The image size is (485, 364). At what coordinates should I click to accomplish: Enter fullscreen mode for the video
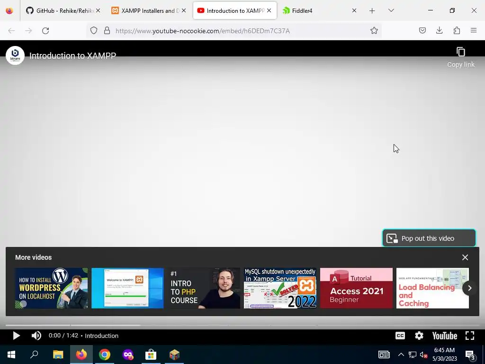[469, 336]
